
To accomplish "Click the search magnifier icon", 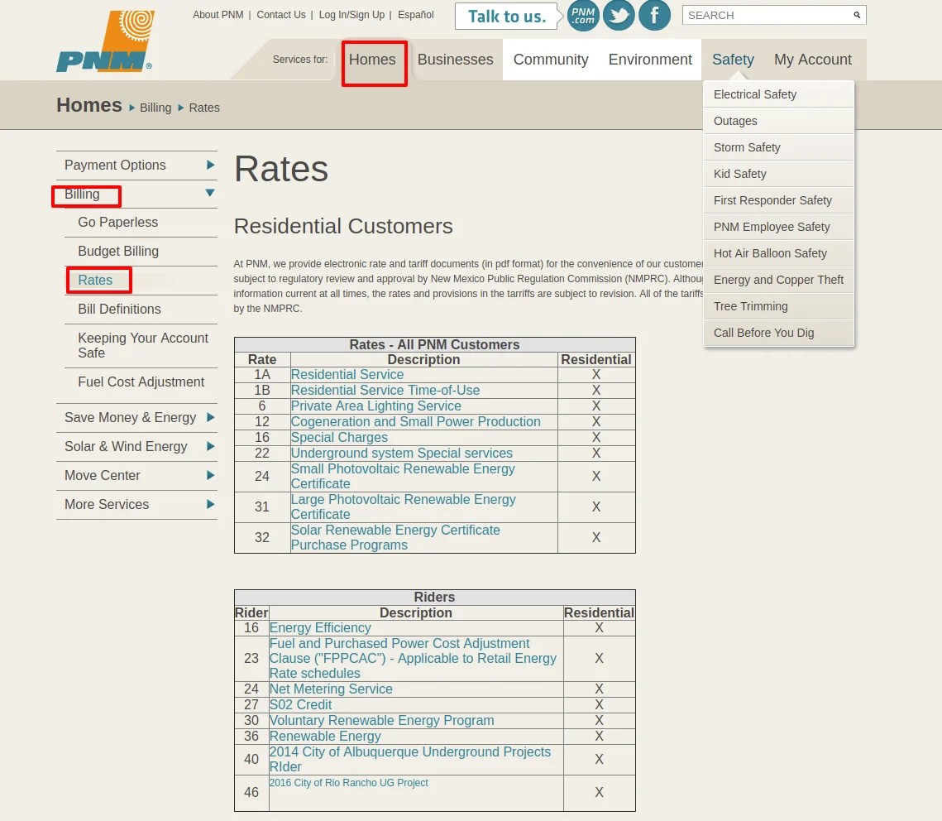I will point(857,15).
